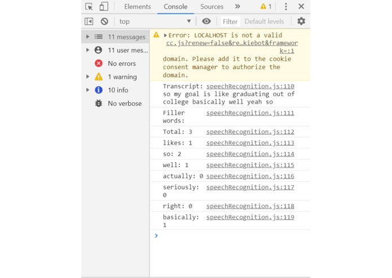Toggle the device toolbar icon
This screenshot has height=278, width=392.
(104, 7)
